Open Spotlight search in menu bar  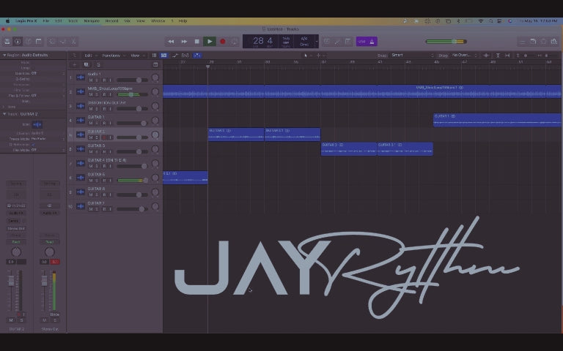pos(490,21)
